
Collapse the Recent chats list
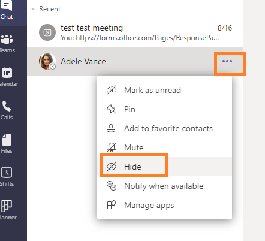pyautogui.click(x=33, y=9)
